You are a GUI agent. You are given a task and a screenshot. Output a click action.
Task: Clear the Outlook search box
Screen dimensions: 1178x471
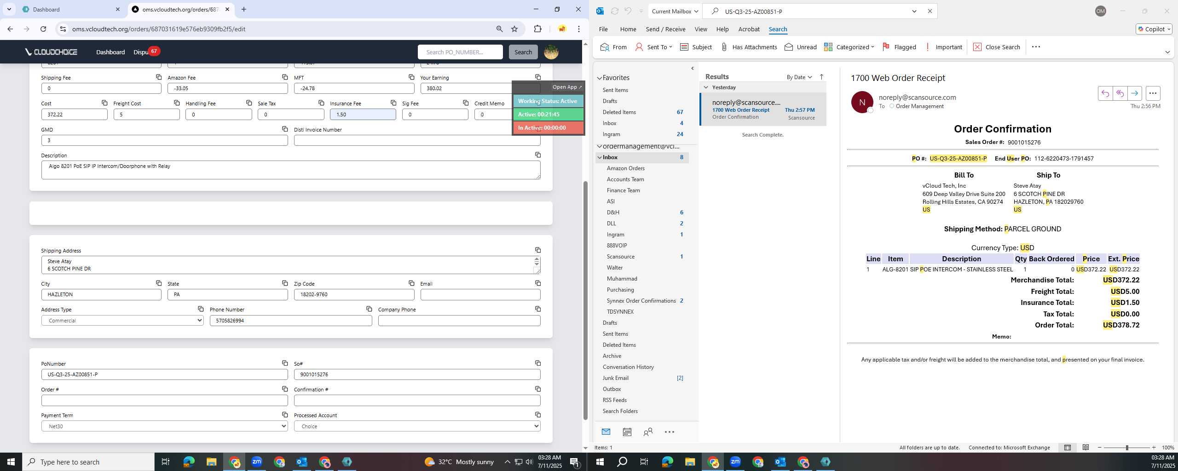click(x=930, y=11)
